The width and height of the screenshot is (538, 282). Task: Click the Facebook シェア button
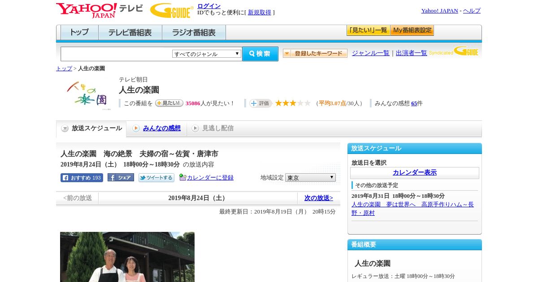pos(121,178)
